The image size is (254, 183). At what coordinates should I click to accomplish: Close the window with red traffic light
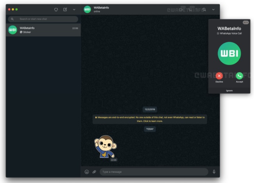click(x=9, y=9)
